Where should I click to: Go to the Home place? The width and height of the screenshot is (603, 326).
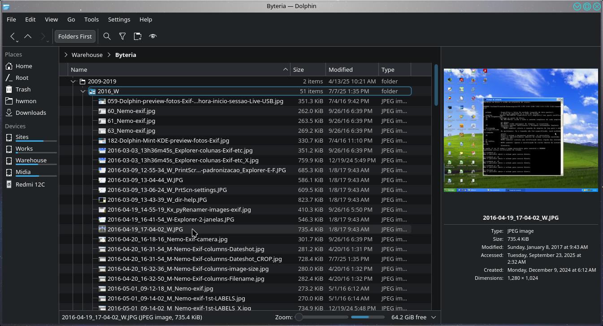coord(24,66)
